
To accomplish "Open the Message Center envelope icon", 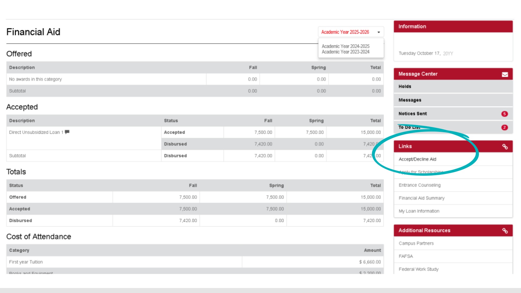I will (505, 74).
